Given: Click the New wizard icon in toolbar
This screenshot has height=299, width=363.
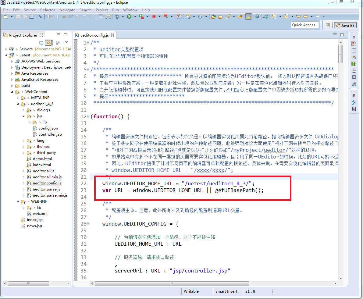Looking at the screenshot, I should (6, 16).
